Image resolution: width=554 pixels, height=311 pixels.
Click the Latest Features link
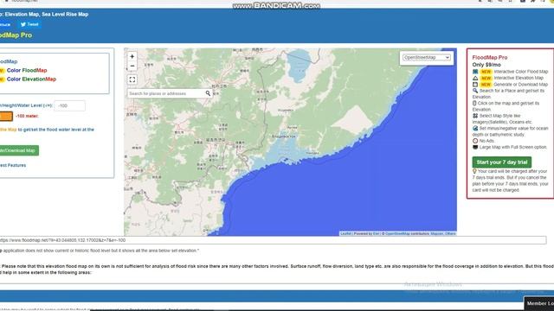13,165
